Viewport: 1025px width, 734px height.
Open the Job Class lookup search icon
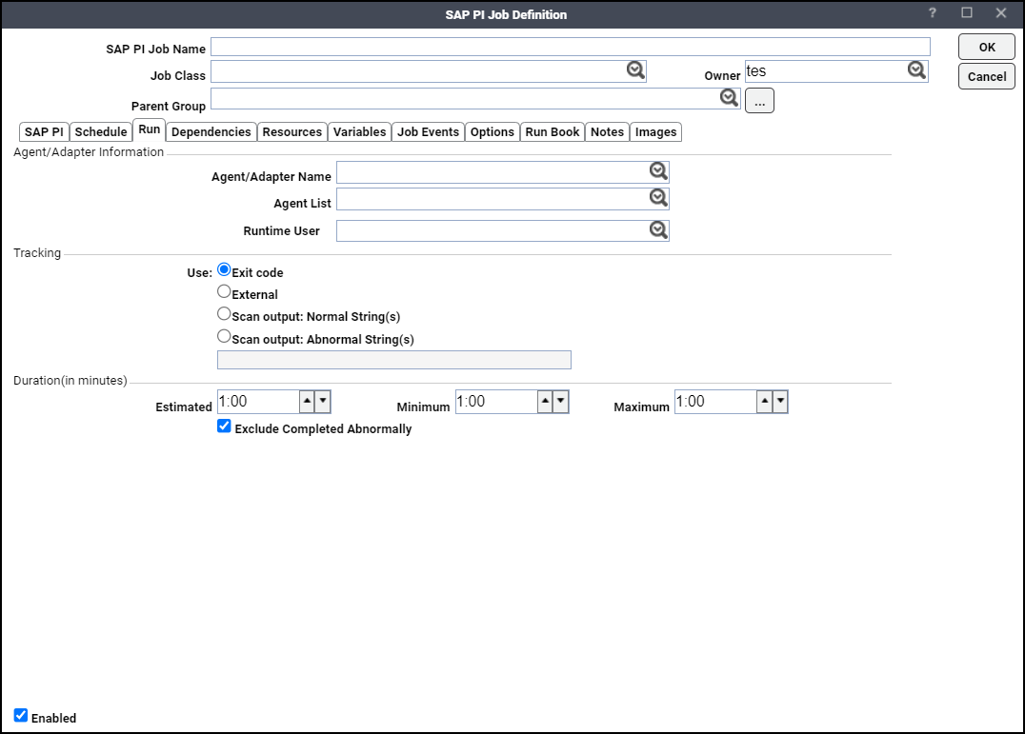click(635, 69)
